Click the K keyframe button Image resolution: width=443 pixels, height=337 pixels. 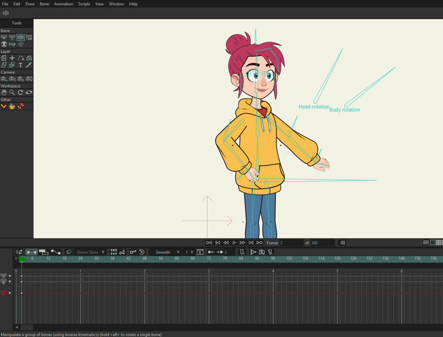200,252
